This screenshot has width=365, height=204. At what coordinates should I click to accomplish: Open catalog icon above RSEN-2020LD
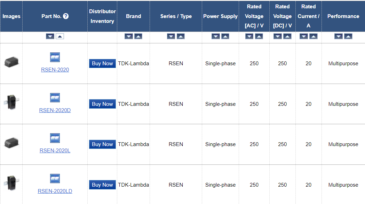point(55,178)
